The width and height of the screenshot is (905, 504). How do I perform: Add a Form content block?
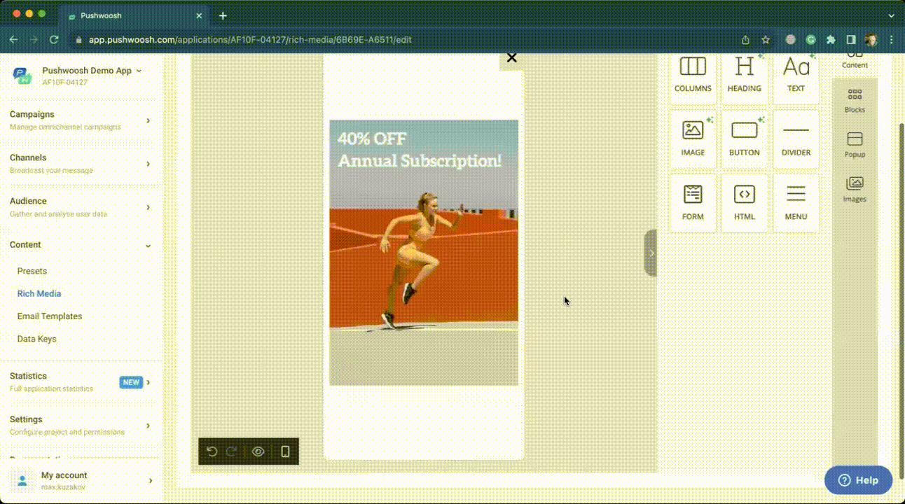(x=693, y=203)
